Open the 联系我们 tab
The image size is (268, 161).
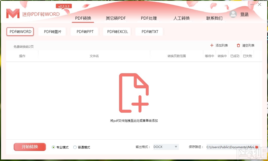(x=214, y=18)
